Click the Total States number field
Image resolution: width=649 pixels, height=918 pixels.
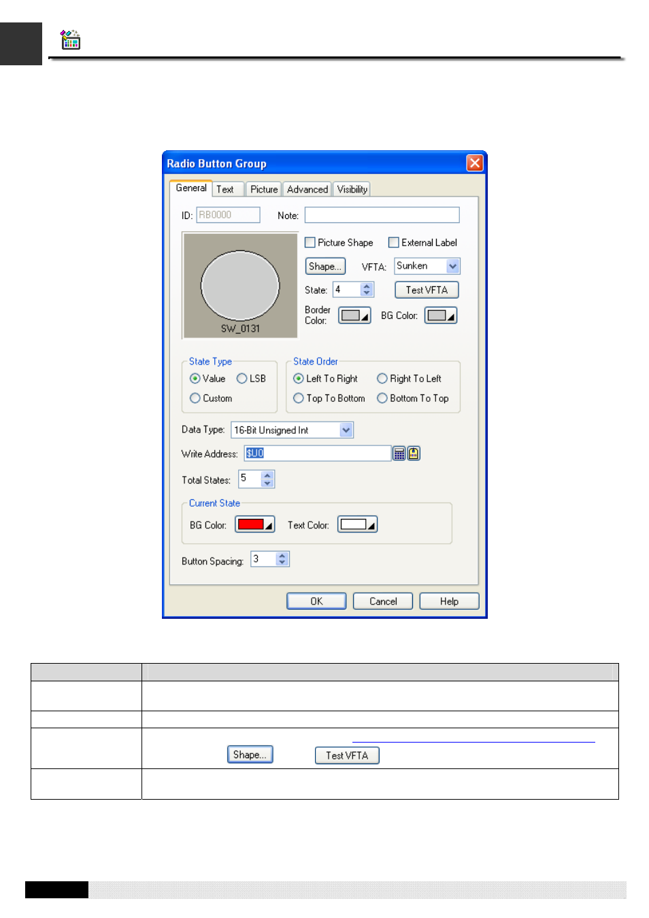tap(250, 479)
